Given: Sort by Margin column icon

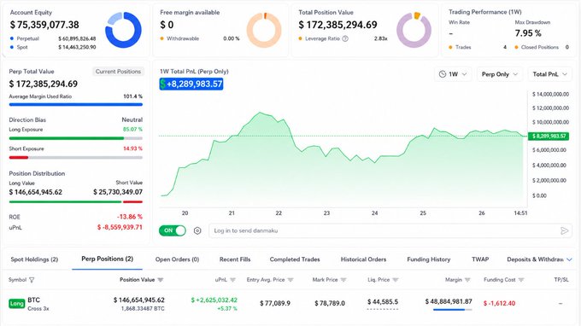Looking at the screenshot, I should [x=467, y=280].
